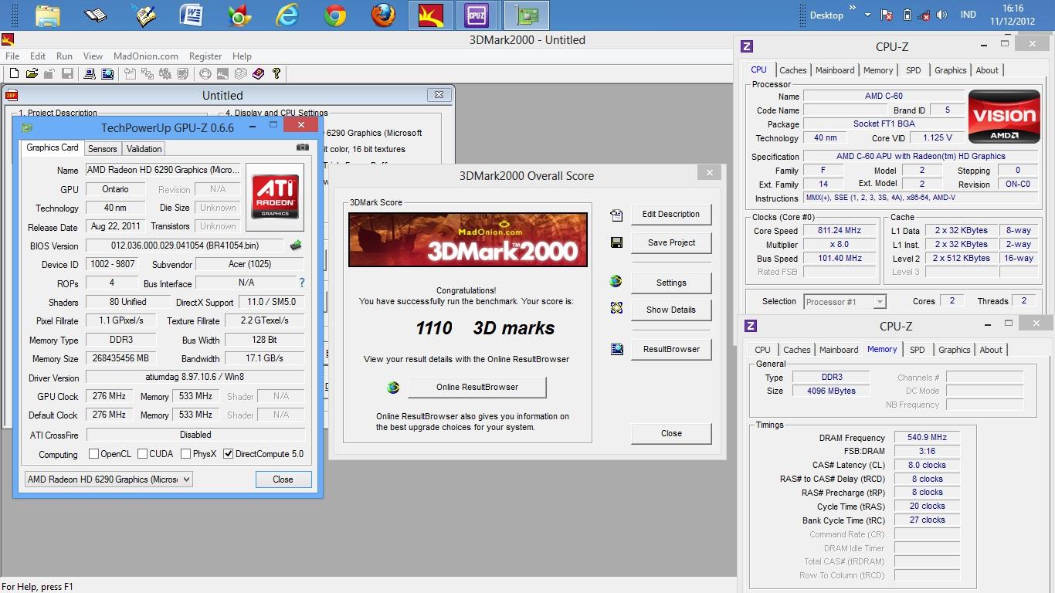Click the globe icon beside Settings
The height and width of the screenshot is (593, 1055).
pyautogui.click(x=616, y=282)
